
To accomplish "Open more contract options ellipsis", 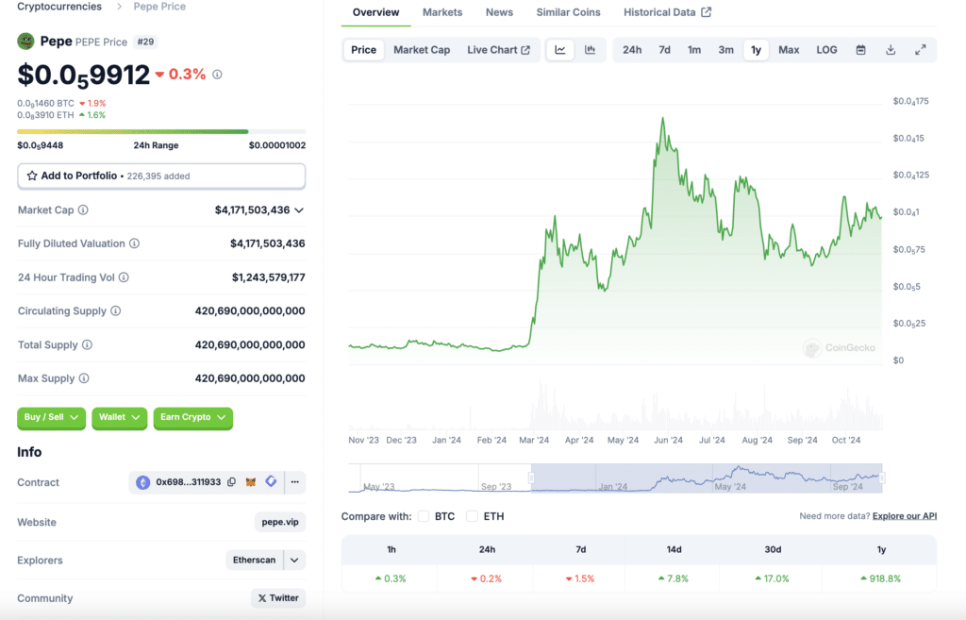I will (295, 482).
